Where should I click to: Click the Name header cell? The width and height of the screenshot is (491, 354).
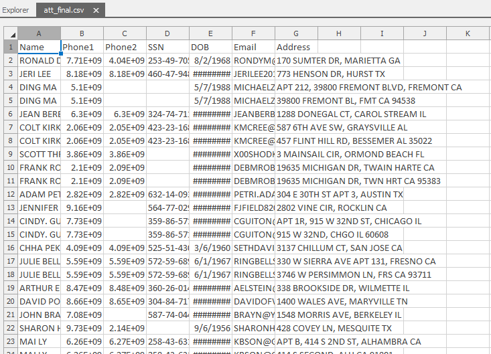tap(39, 47)
